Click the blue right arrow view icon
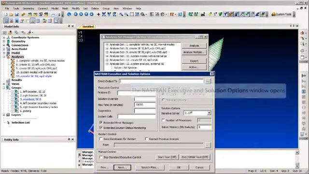309x174 pixels. (81, 14)
